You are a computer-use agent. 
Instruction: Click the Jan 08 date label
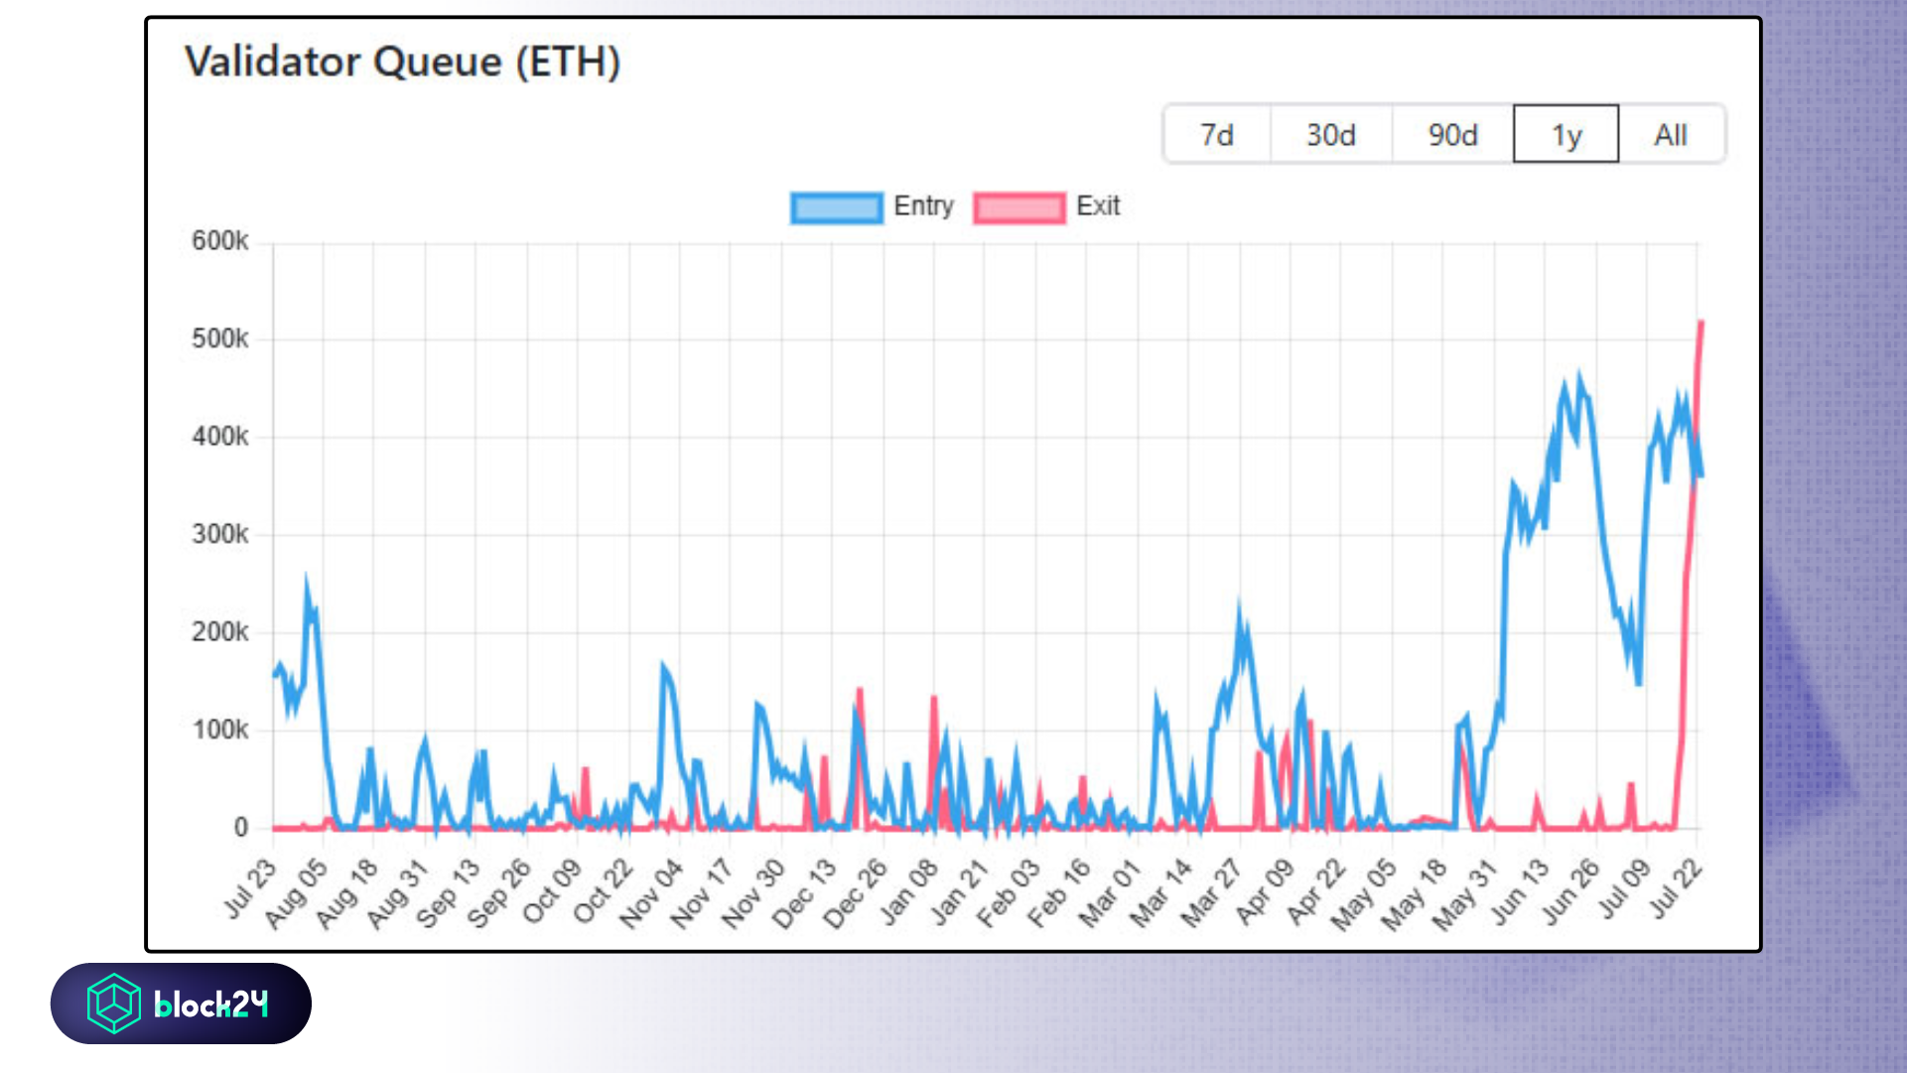[x=908, y=891]
